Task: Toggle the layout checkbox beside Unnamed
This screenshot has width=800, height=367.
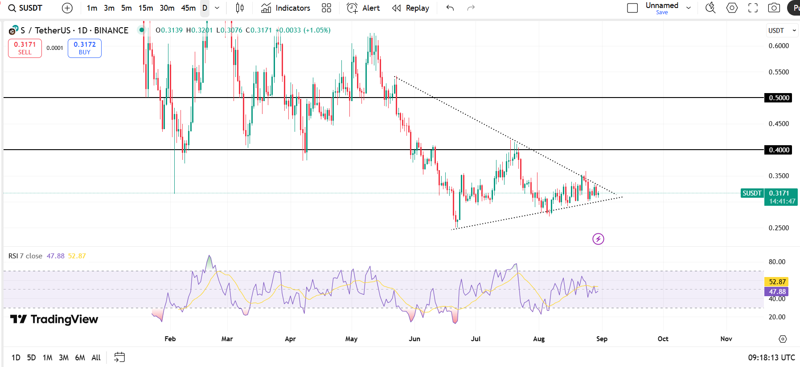Action: [x=632, y=8]
